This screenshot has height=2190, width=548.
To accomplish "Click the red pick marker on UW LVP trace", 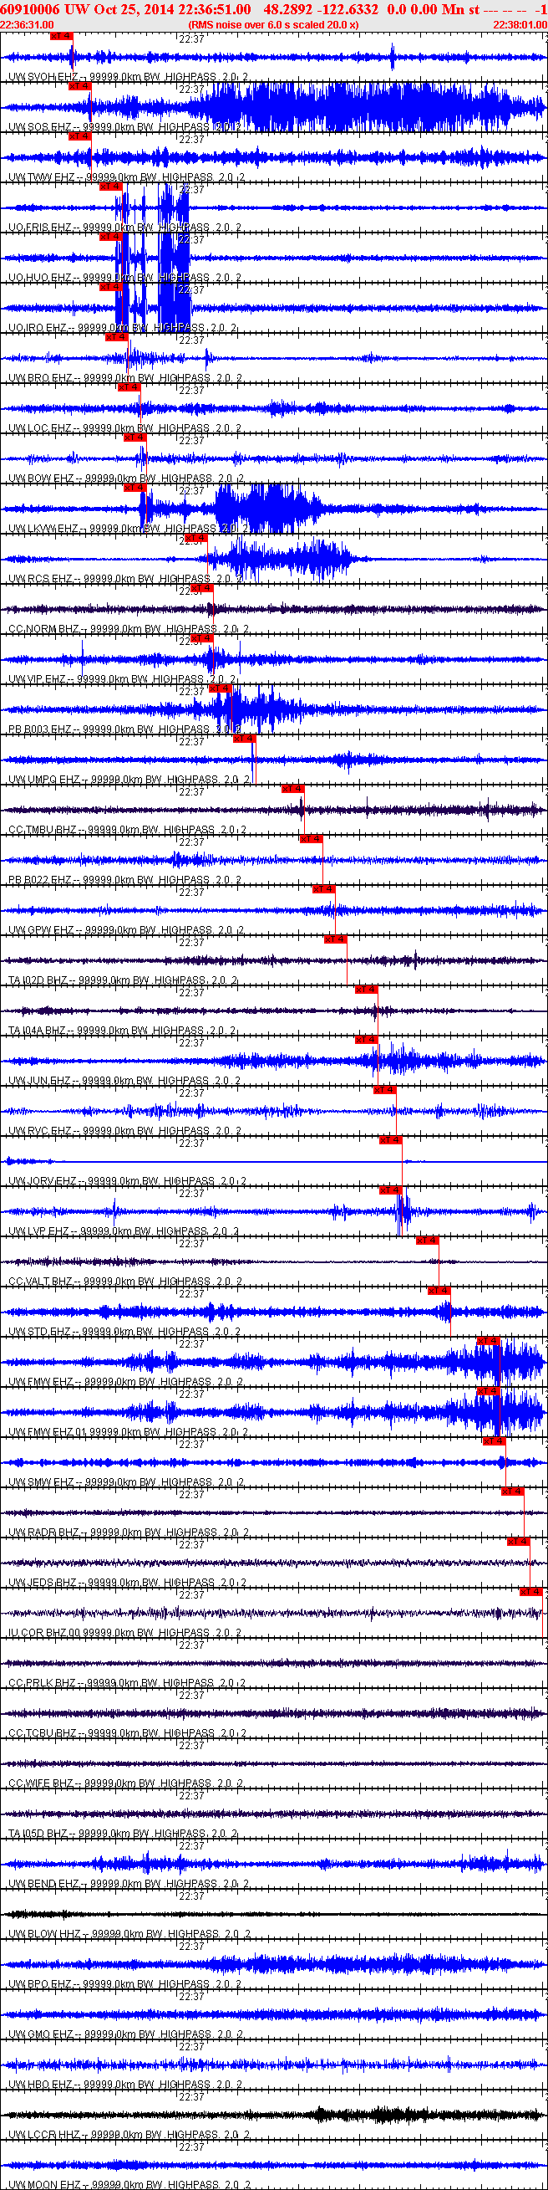I will [391, 1190].
